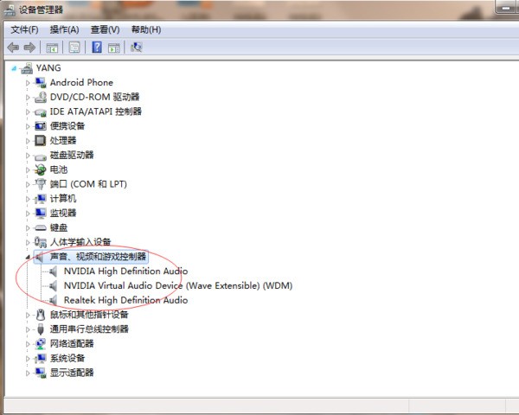The width and height of the screenshot is (519, 415).
Task: Open the 帮助(H) menu
Action: point(146,29)
